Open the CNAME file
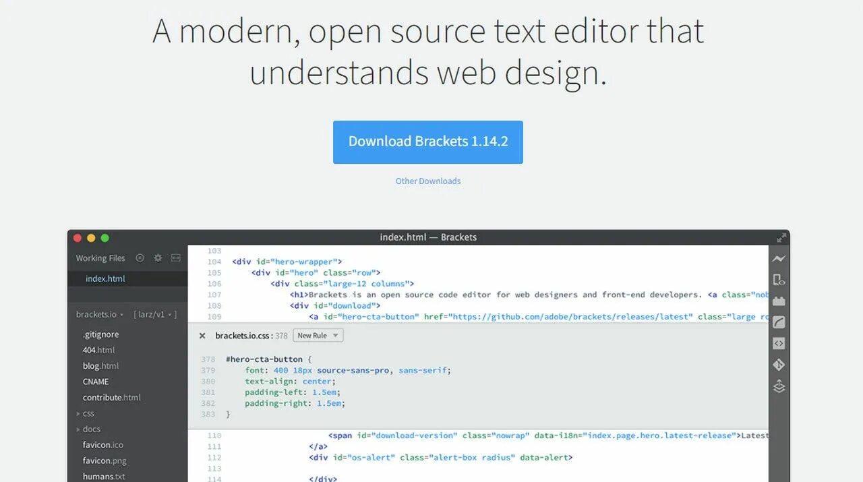This screenshot has width=863, height=482. [96, 382]
